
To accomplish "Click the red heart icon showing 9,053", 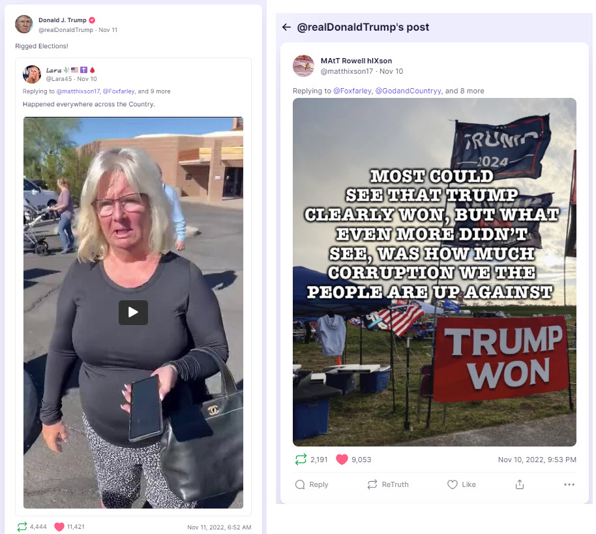I will coord(342,460).
